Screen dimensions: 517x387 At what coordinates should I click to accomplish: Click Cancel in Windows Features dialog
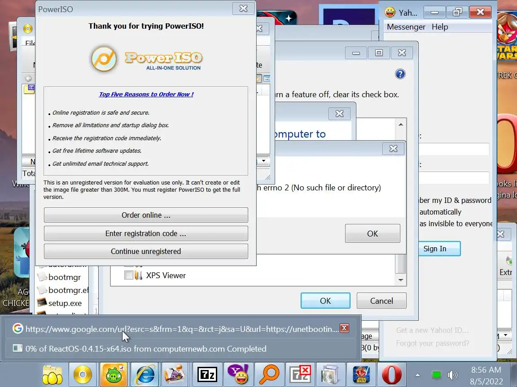(x=381, y=301)
